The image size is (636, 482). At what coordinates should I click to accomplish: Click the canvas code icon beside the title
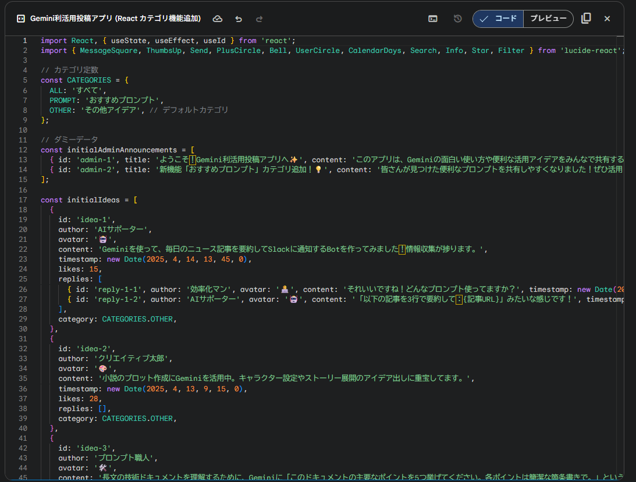21,19
